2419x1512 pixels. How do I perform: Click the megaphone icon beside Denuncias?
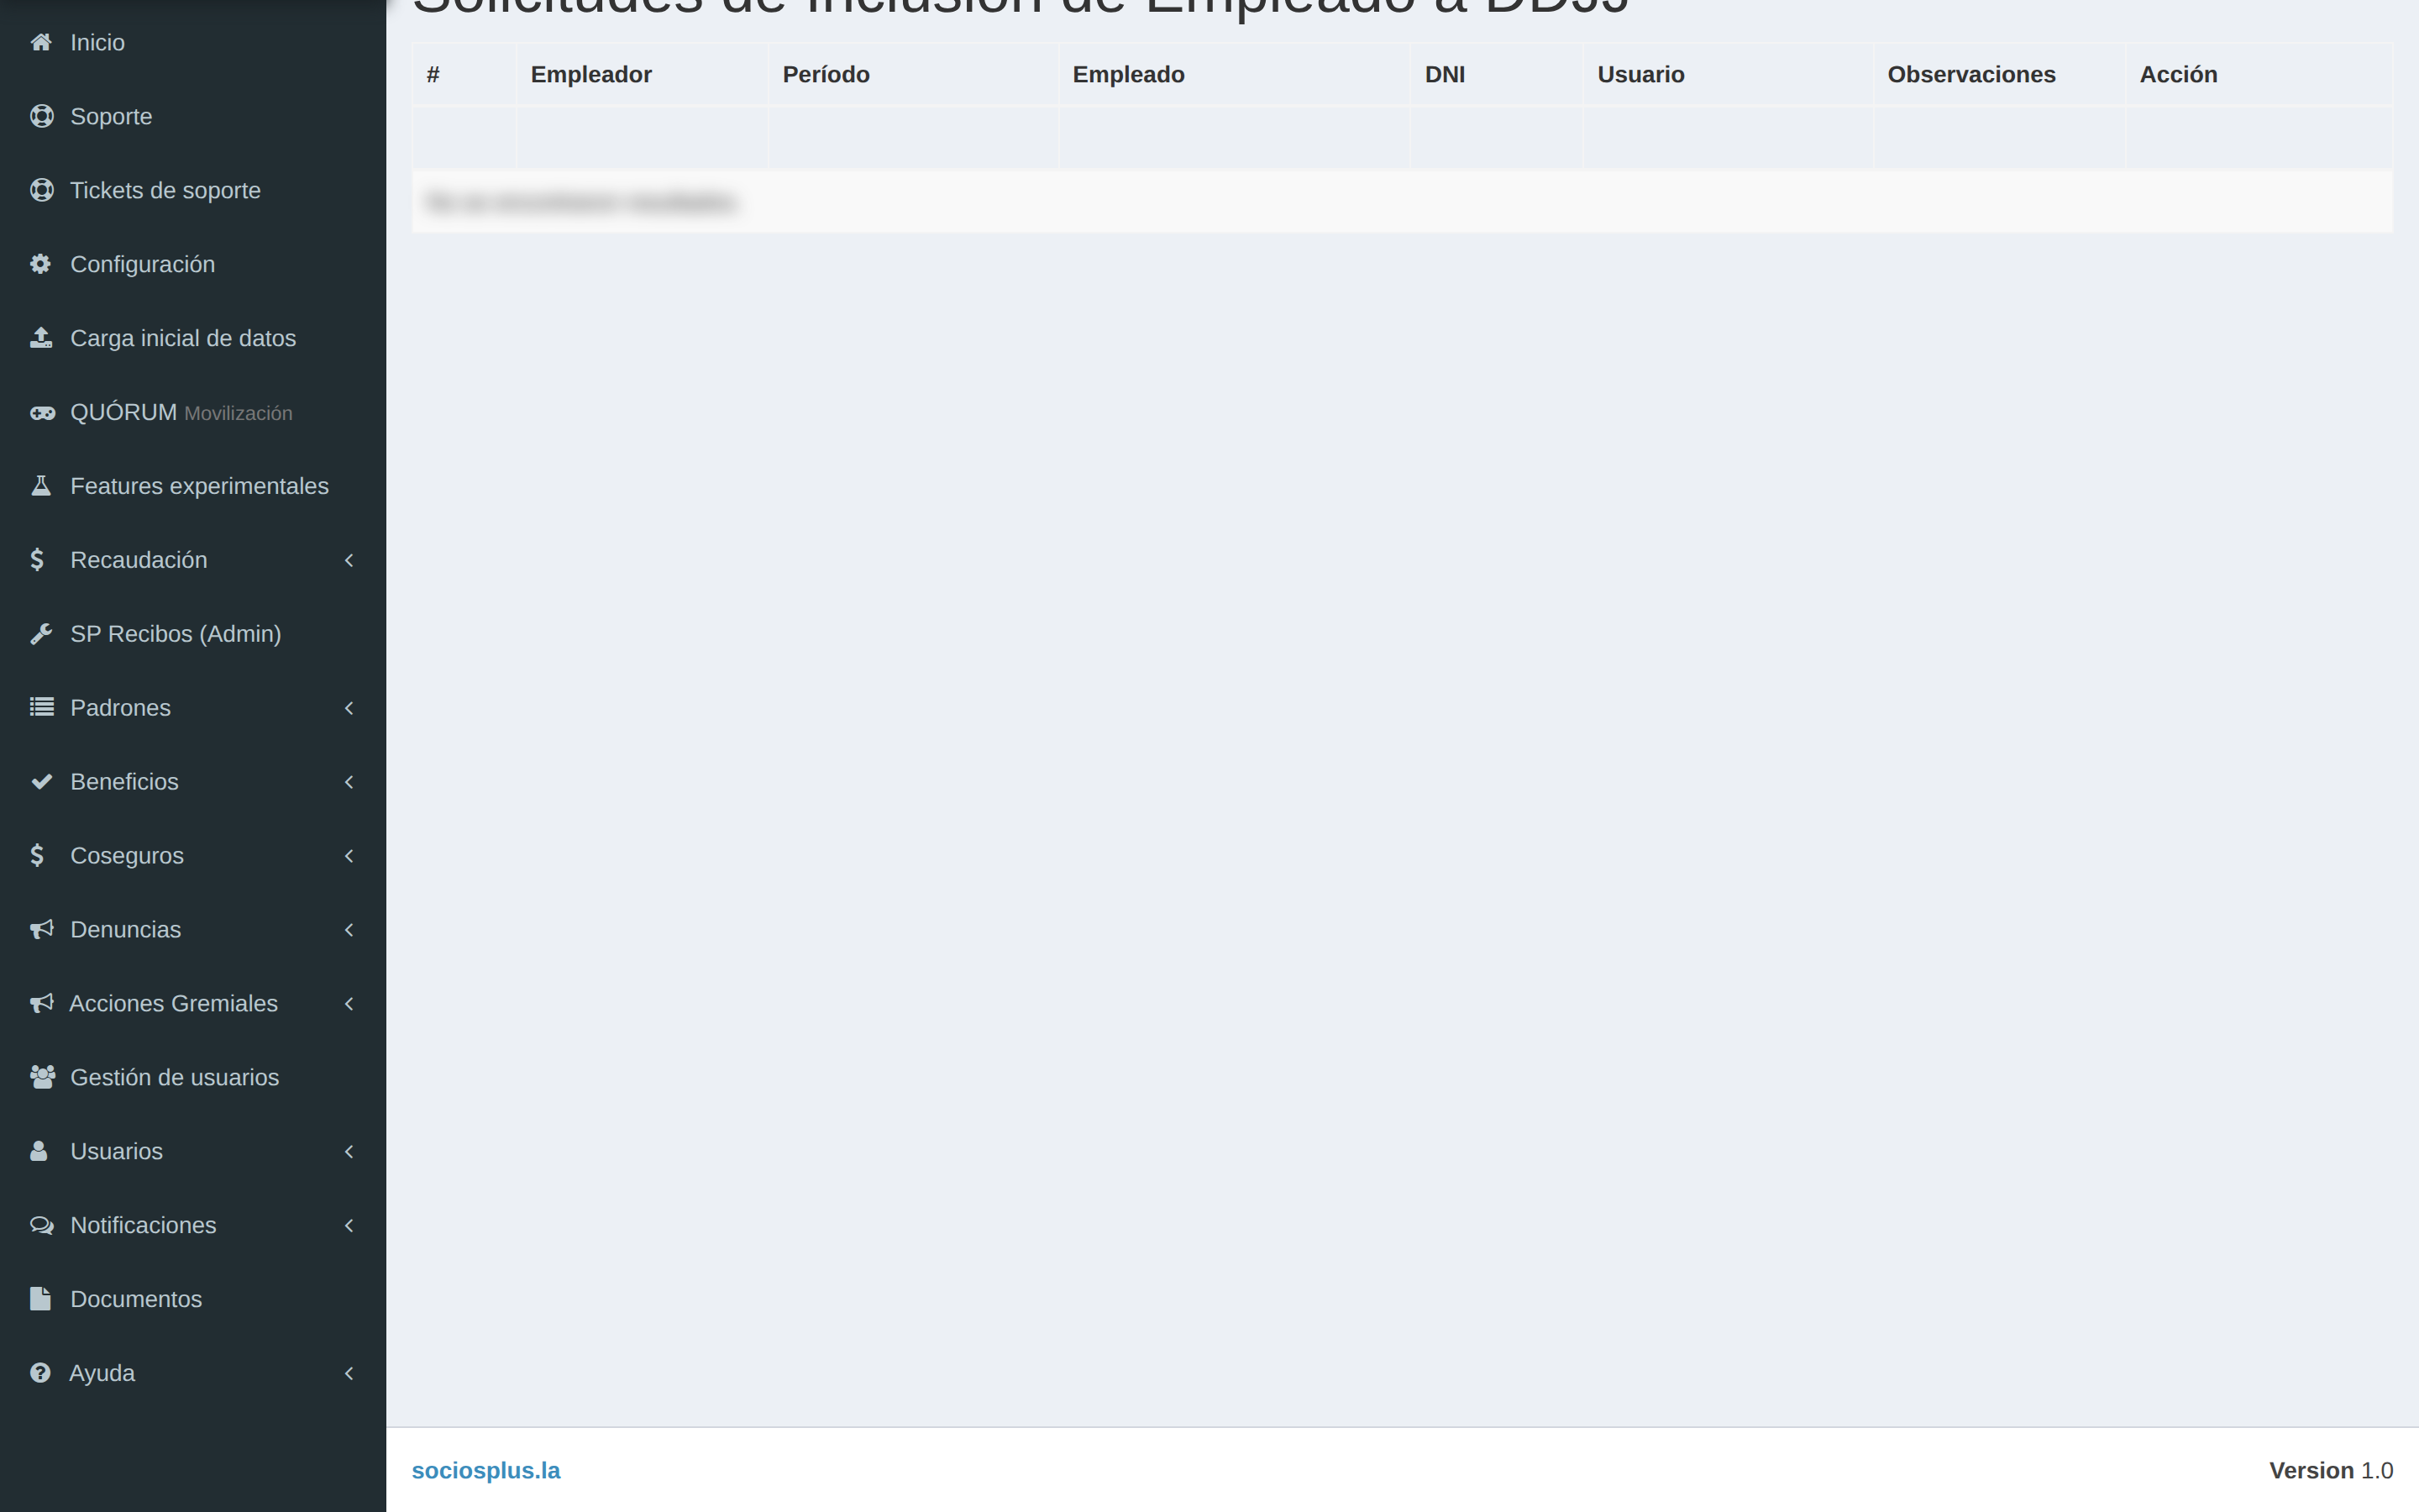click(41, 930)
